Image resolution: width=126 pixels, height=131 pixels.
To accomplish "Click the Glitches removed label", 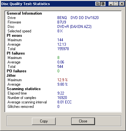I will click(x=21, y=107).
